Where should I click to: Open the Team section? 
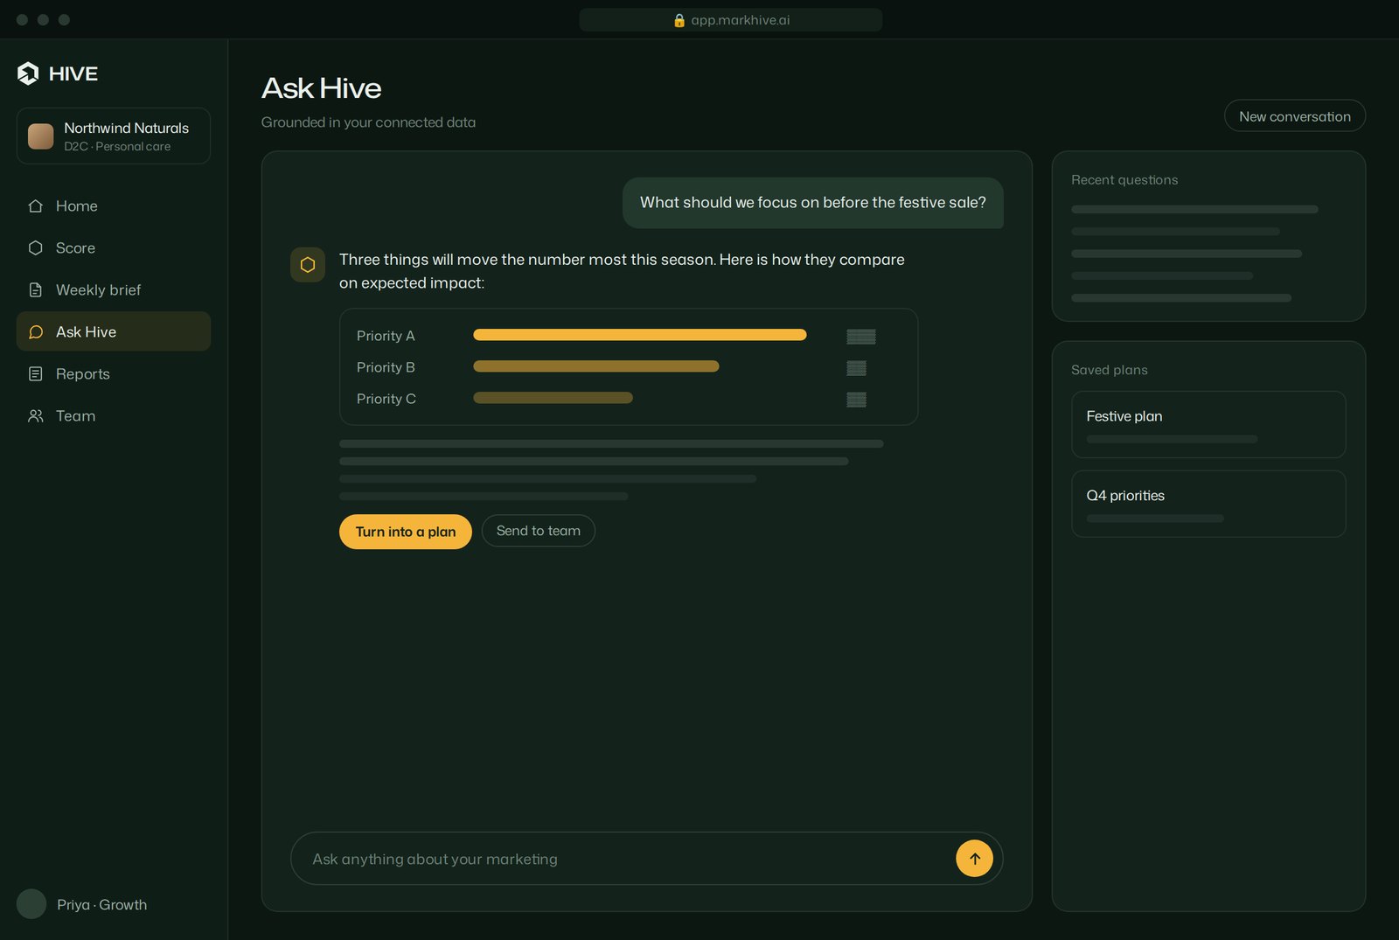[x=114, y=416]
